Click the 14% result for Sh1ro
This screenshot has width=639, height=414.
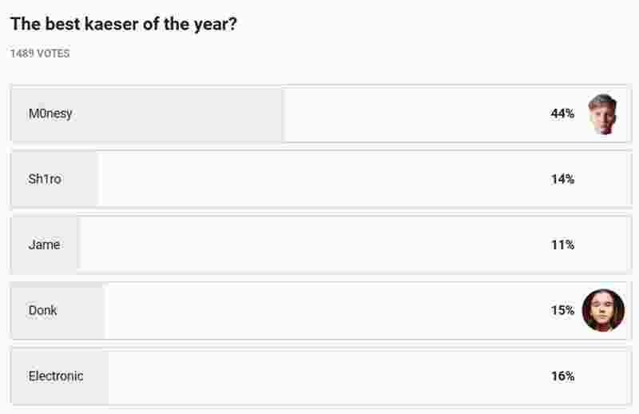pyautogui.click(x=562, y=179)
